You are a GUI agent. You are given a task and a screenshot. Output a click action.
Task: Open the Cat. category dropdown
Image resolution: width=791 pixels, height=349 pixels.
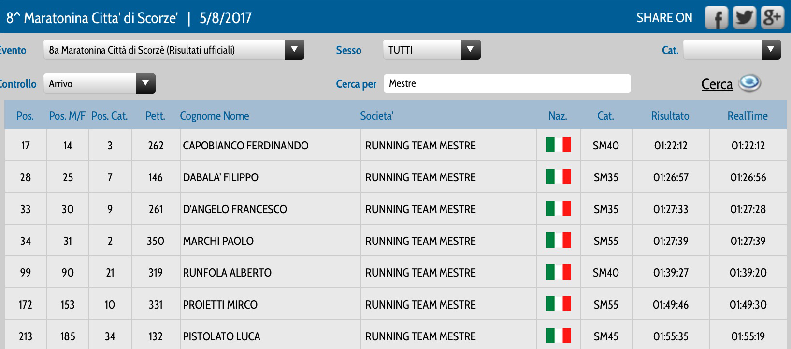tap(771, 50)
